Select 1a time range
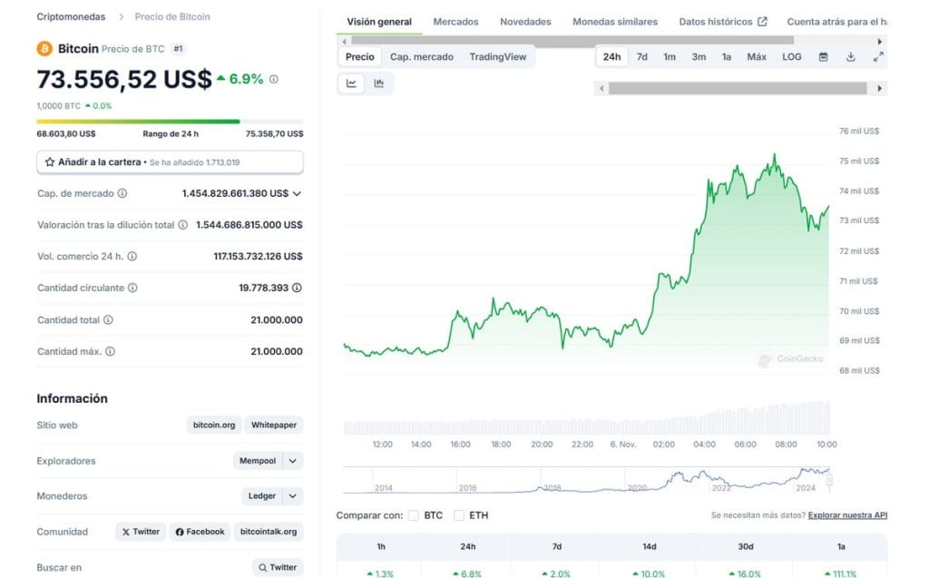 coord(727,57)
